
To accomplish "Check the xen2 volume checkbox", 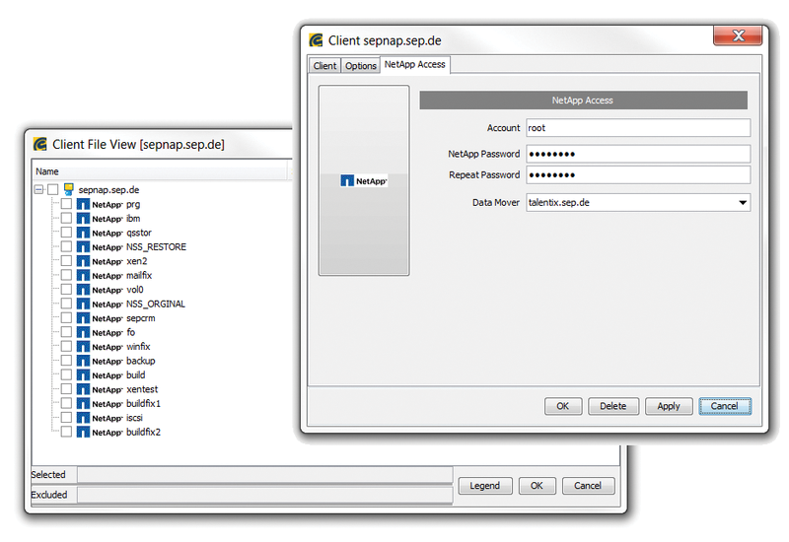I will 66,260.
